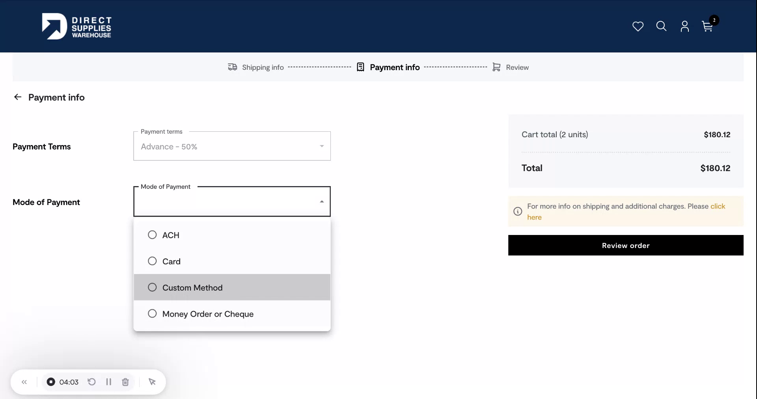This screenshot has width=757, height=399.
Task: Select the Card payment option
Action: click(x=152, y=261)
